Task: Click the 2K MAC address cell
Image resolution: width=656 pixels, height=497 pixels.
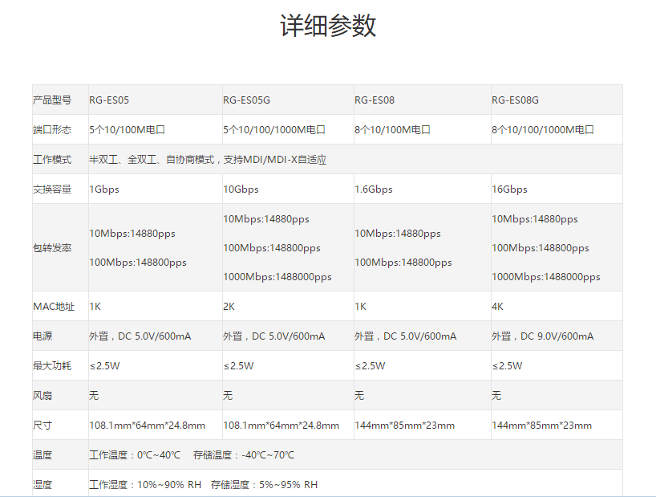Action: 229,307
